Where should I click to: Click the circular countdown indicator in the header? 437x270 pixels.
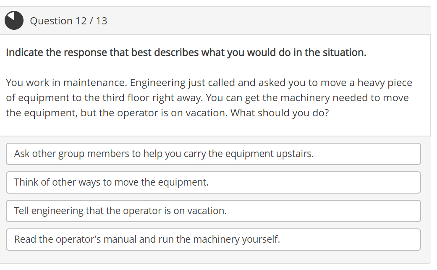point(14,20)
